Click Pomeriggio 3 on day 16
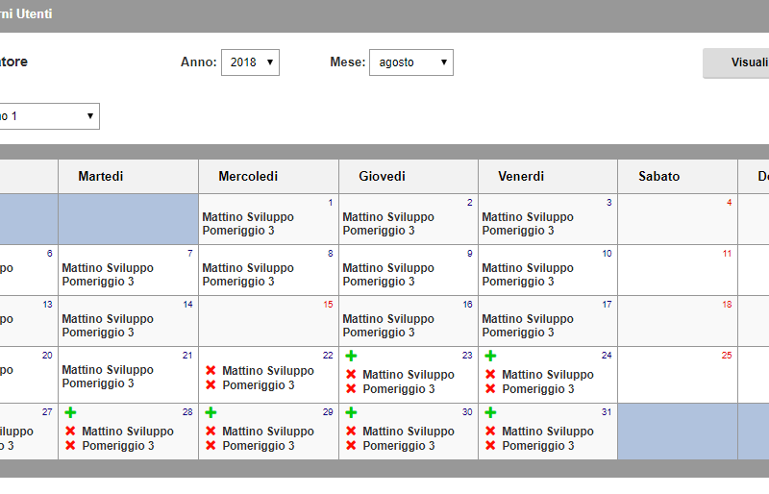The height and width of the screenshot is (494, 769). 379,333
